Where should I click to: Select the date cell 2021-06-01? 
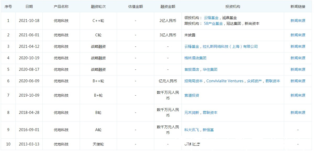[x=29, y=35]
